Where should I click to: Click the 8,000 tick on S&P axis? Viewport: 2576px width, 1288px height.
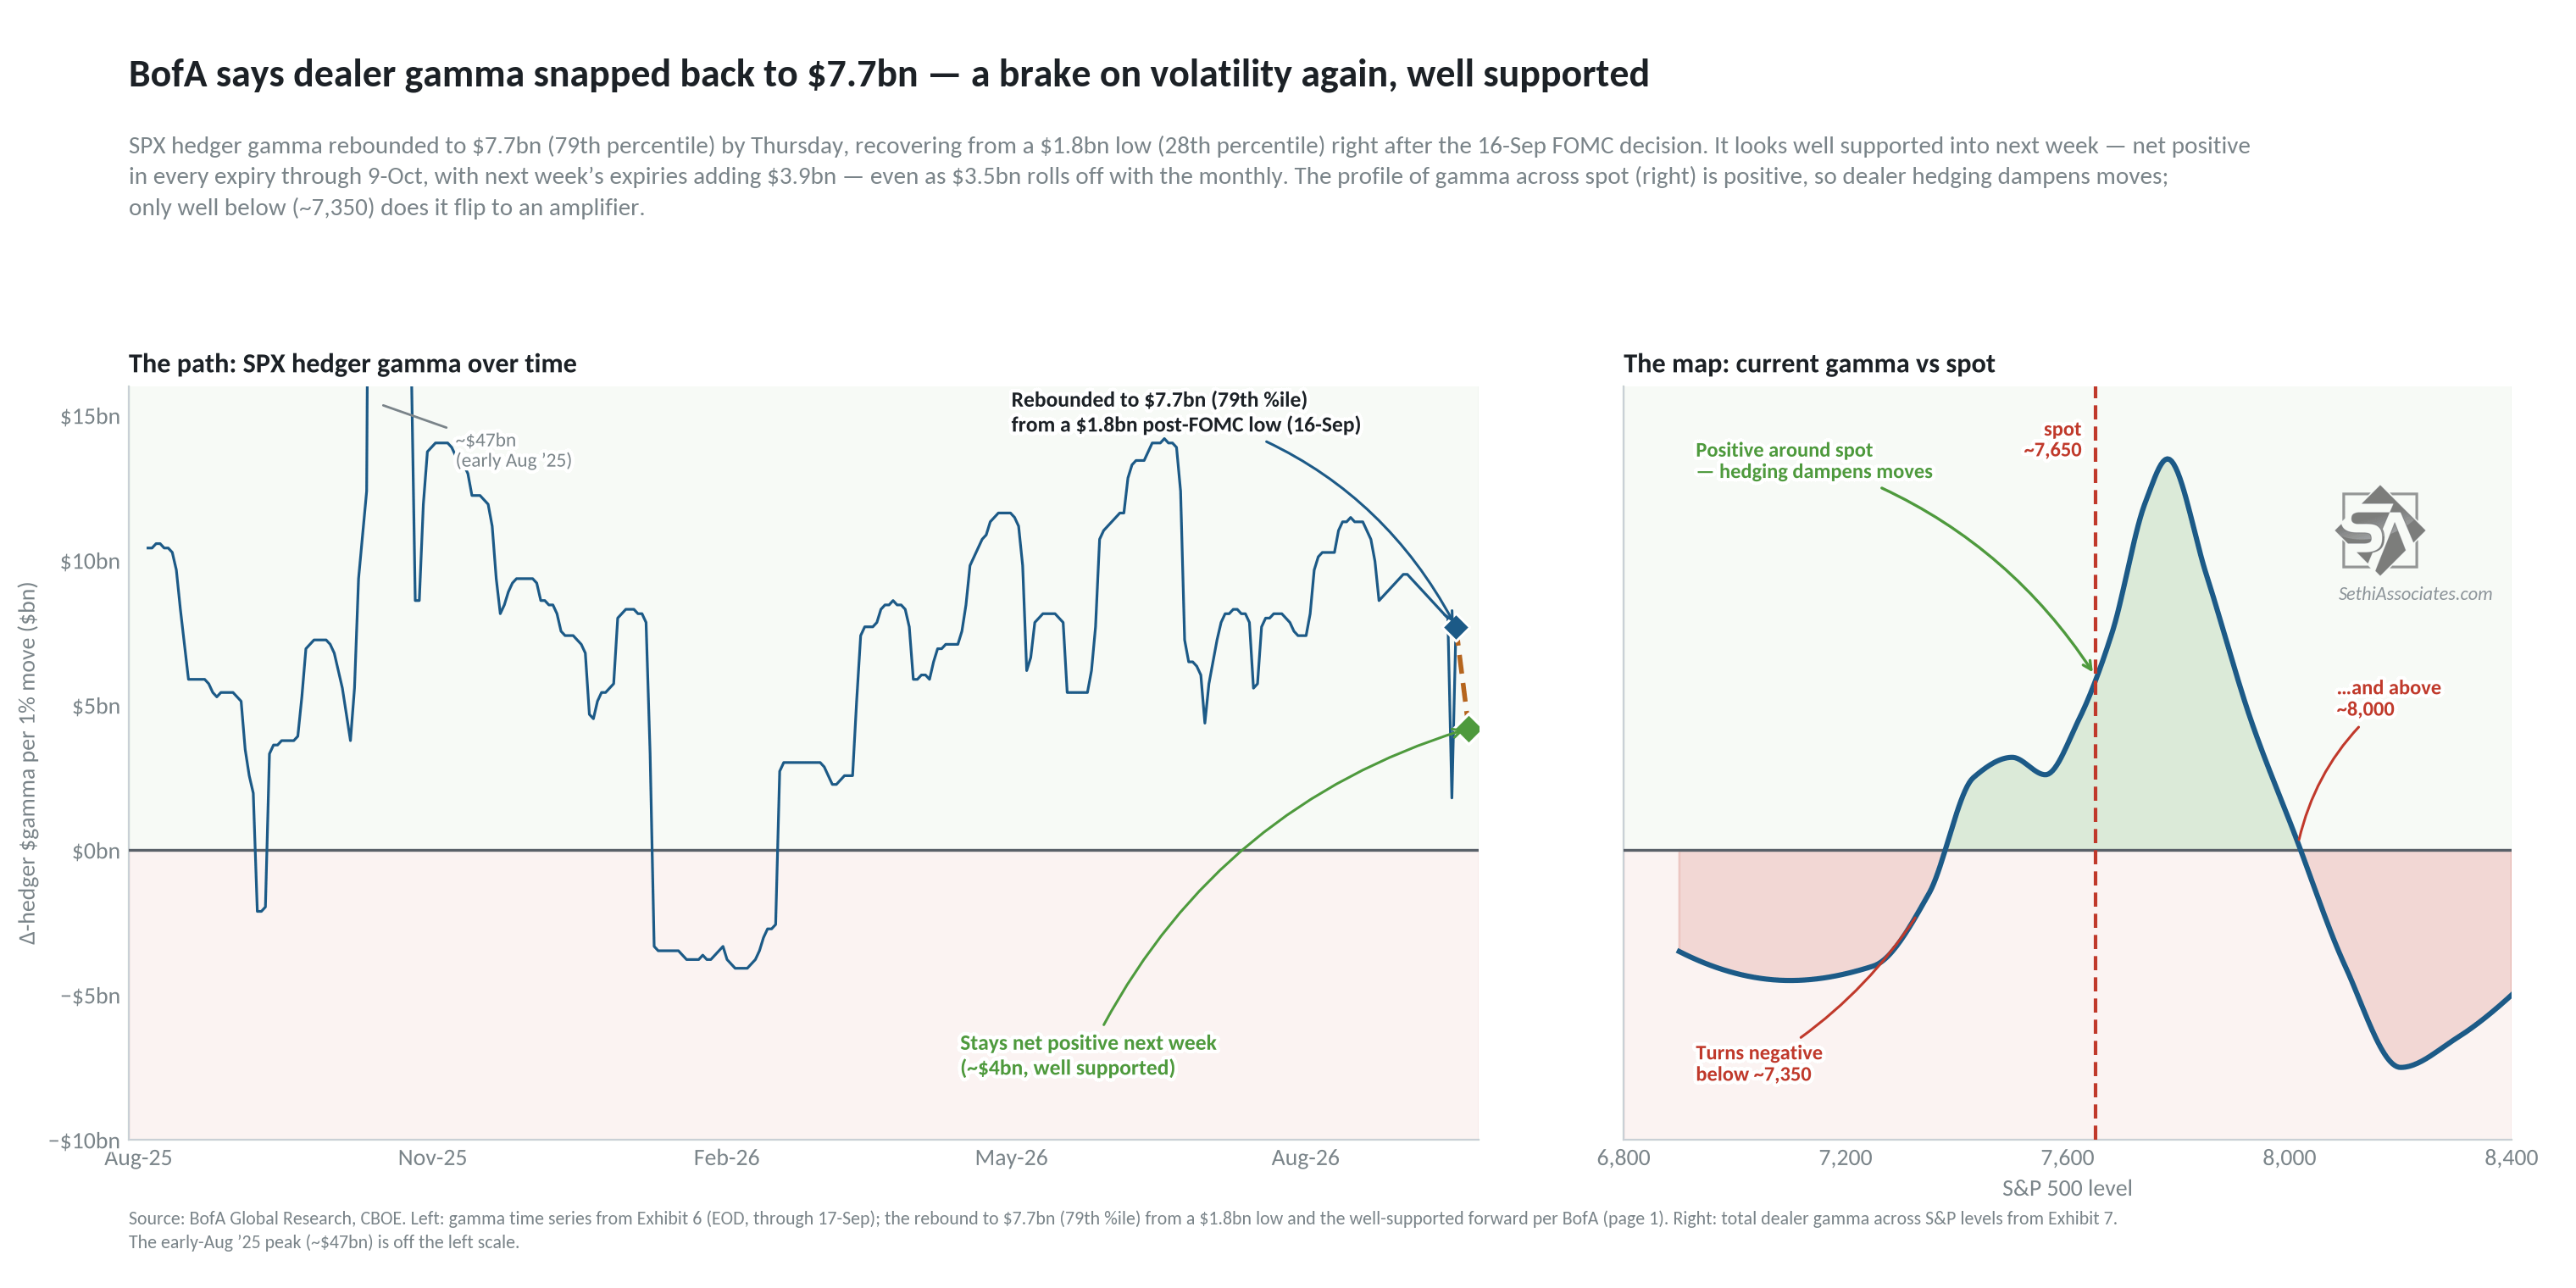click(x=2289, y=1158)
